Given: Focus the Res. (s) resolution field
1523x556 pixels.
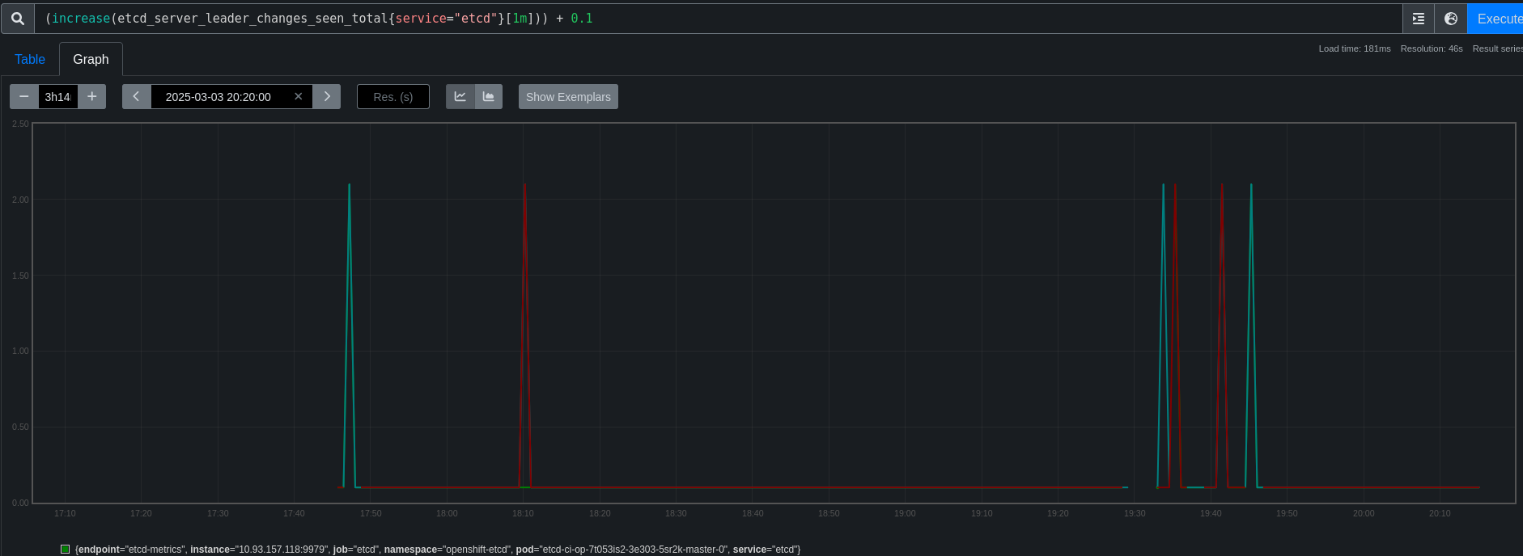Looking at the screenshot, I should [393, 97].
